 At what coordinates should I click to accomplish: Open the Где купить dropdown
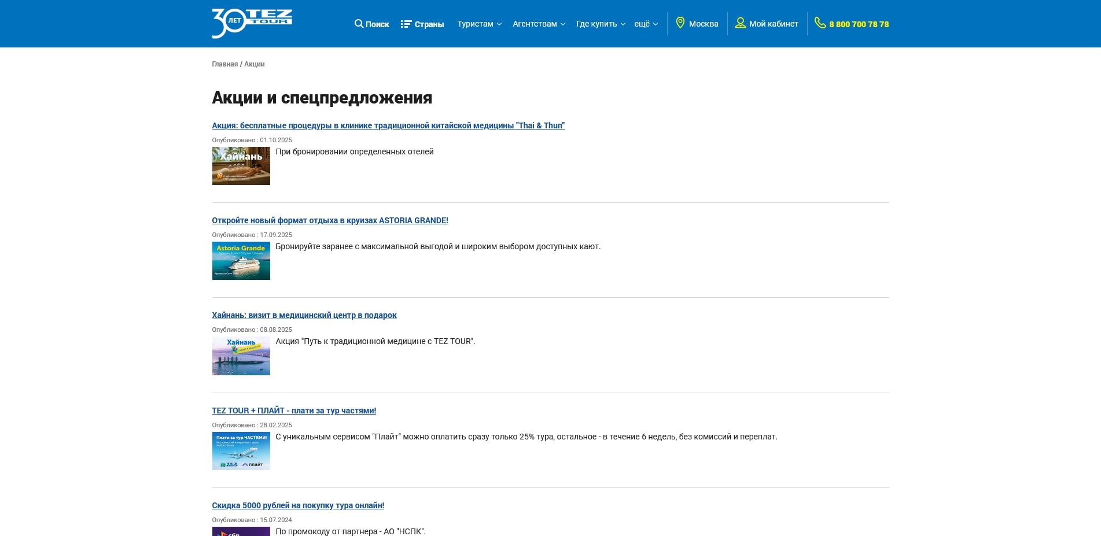click(x=601, y=24)
